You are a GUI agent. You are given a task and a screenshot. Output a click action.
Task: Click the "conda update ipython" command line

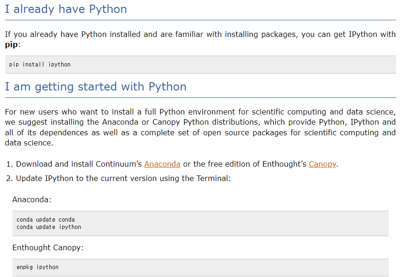click(x=49, y=227)
